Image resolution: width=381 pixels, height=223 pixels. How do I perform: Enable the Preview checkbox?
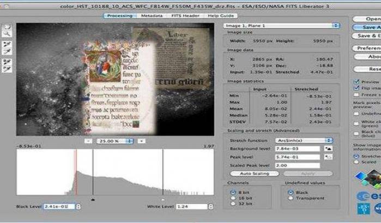[356, 82]
